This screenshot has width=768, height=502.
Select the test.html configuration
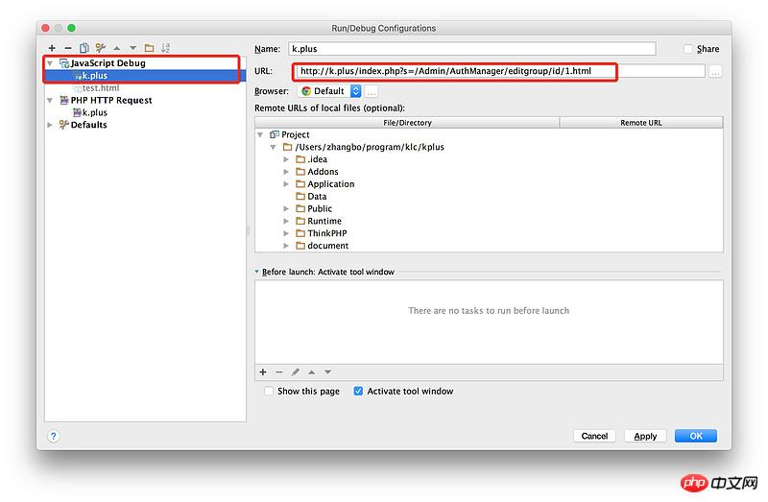(145, 88)
